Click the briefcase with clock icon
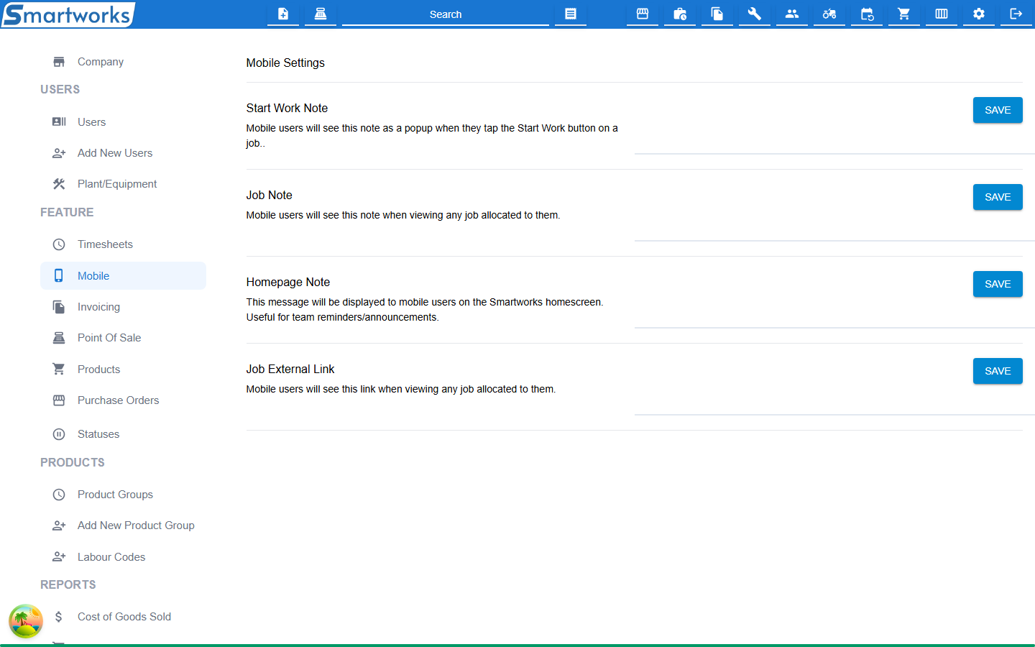 pyautogui.click(x=680, y=14)
